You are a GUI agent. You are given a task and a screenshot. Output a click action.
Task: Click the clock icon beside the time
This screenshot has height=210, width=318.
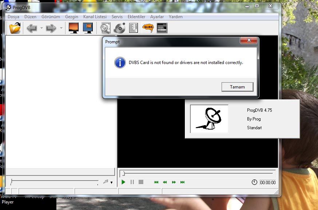pos(254,182)
